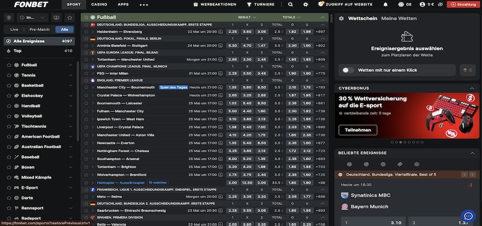
Task: Open Spiel des Tages badge
Action: click(x=173, y=87)
